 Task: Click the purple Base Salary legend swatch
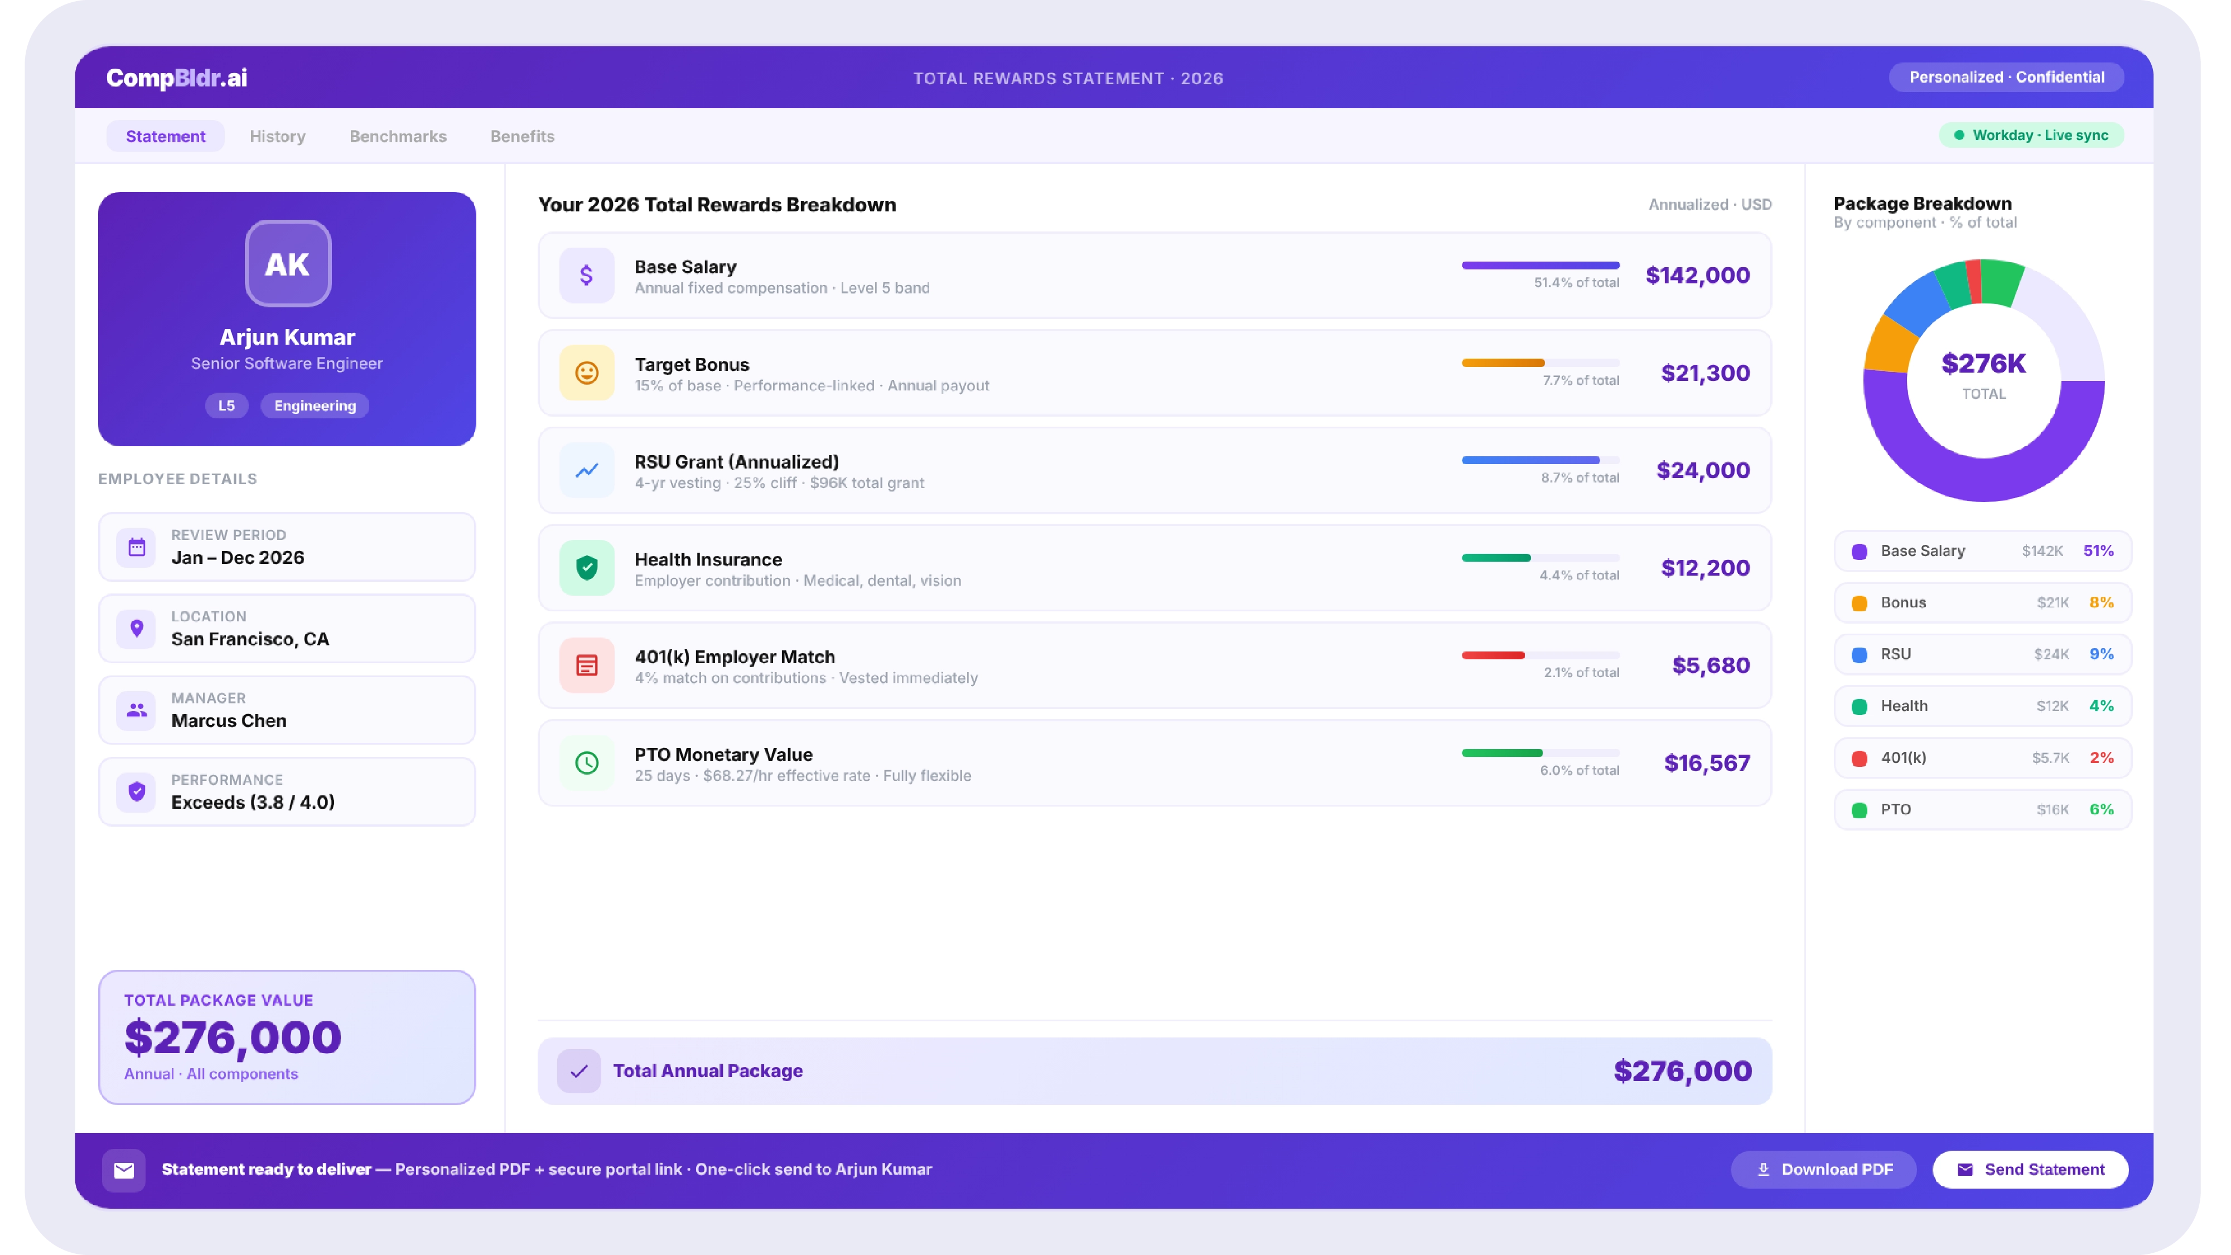tap(1858, 552)
